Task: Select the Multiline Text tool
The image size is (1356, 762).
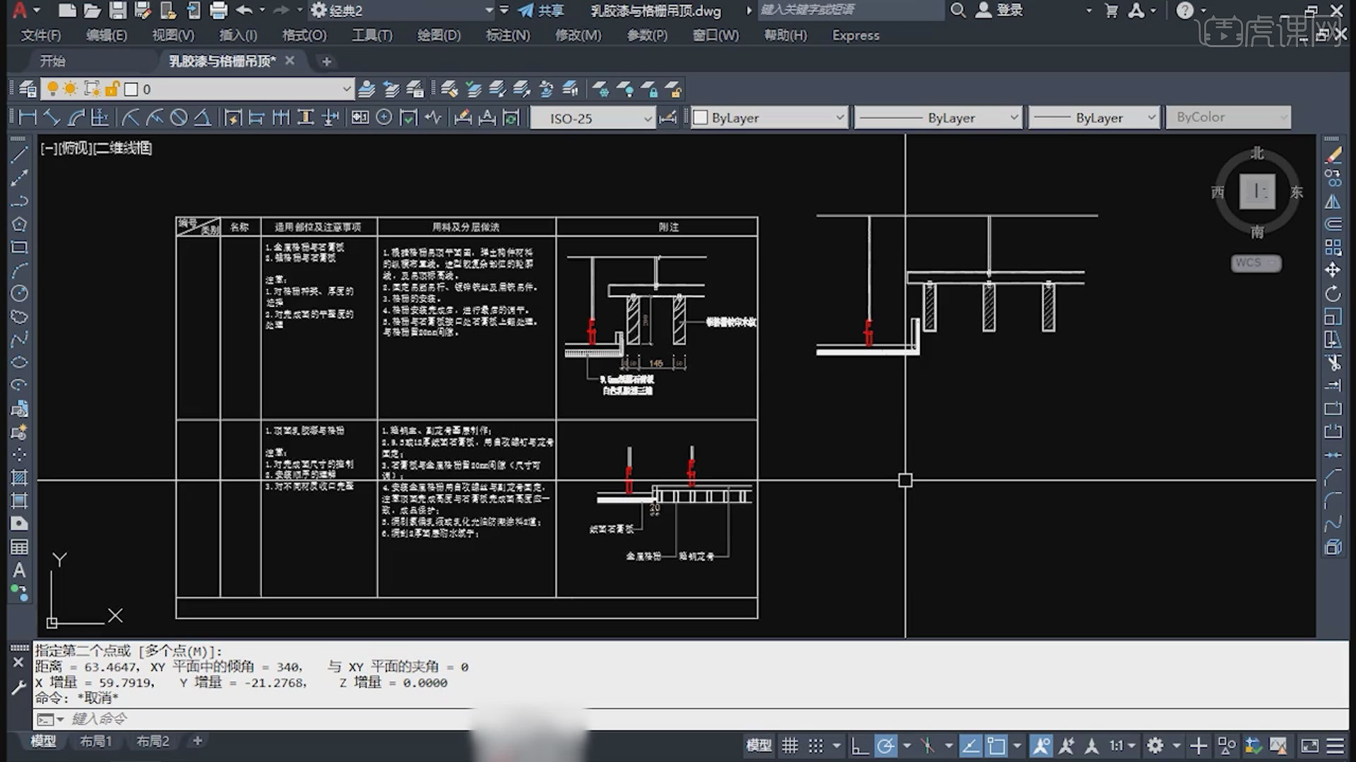Action: coord(19,570)
